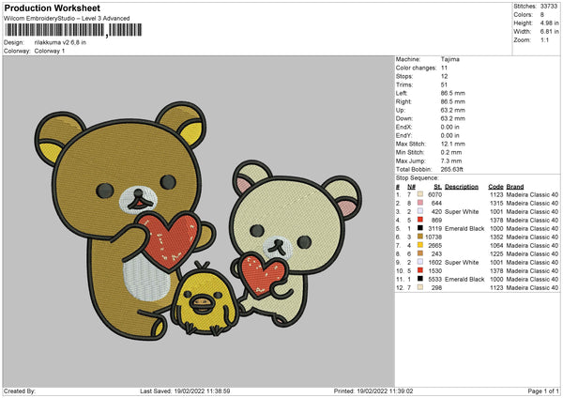This screenshot has height=398, width=563.
Task: Click the Min Stitch value '0.2 mm'
Action: pos(451,152)
